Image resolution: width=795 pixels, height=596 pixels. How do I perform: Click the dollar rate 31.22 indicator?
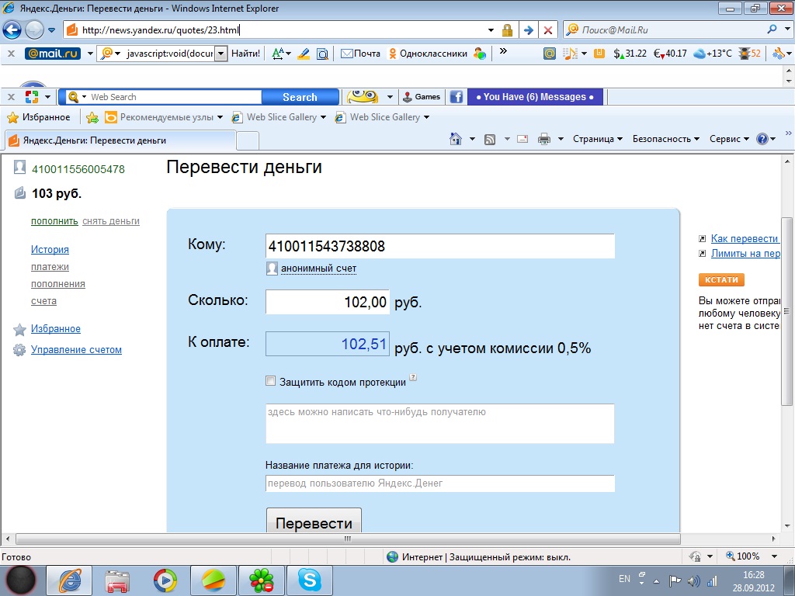[630, 54]
